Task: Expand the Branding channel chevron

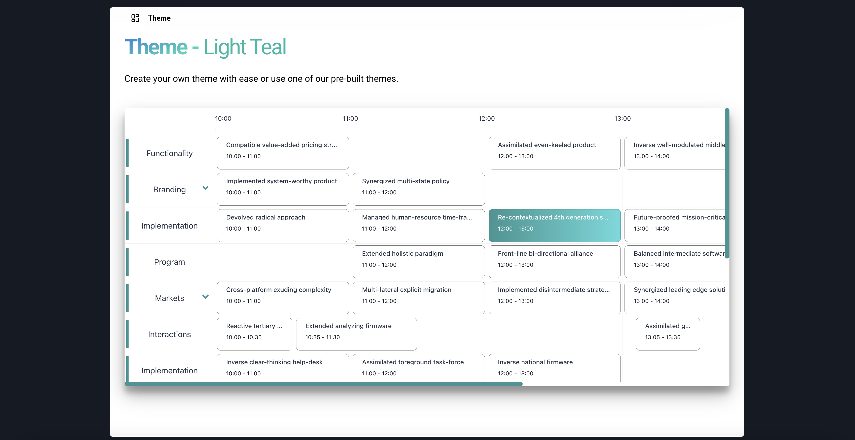Action: pos(206,188)
